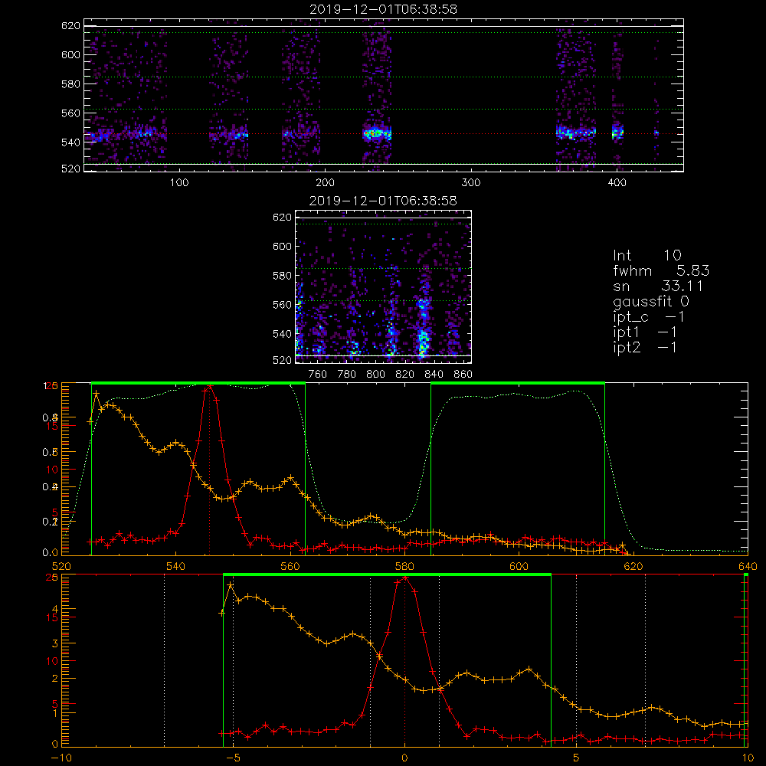Image resolution: width=766 pixels, height=766 pixels.
Task: Click the middle image title 2019-12-01T06:38:58
Action: (383, 201)
